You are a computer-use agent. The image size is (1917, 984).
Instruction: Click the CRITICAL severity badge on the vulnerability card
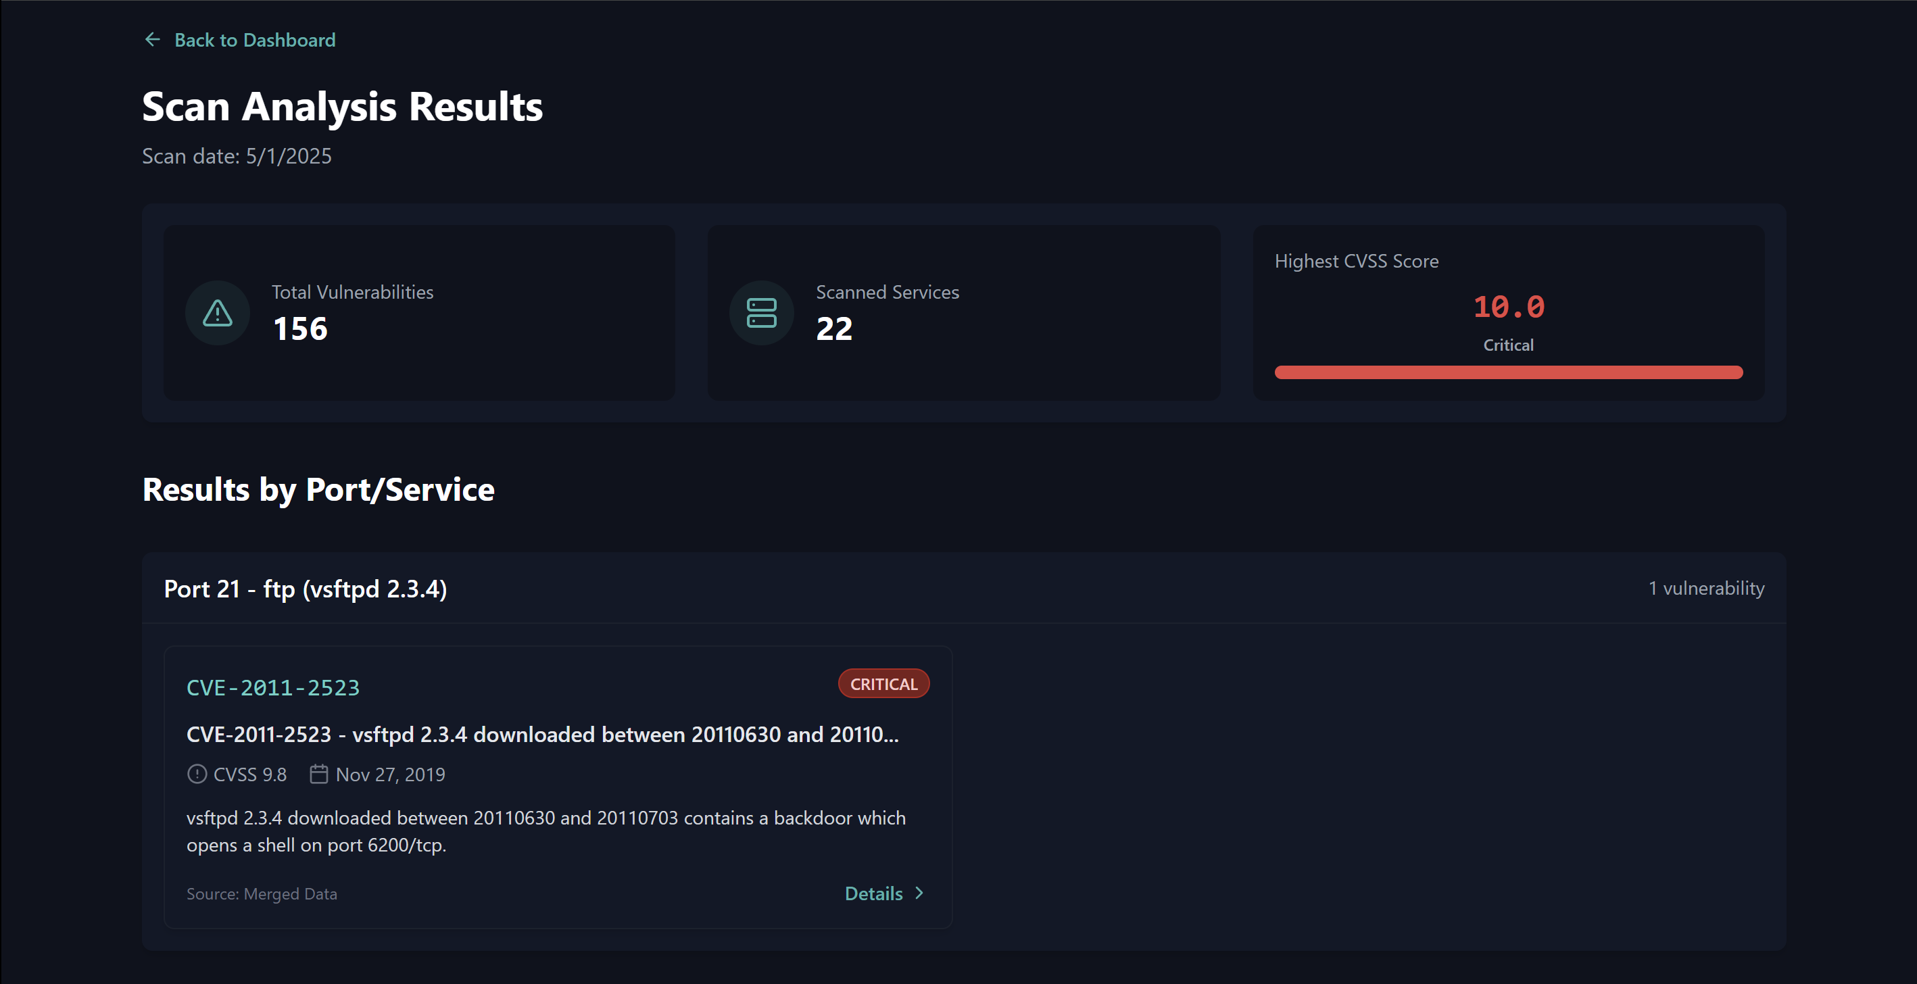click(883, 683)
